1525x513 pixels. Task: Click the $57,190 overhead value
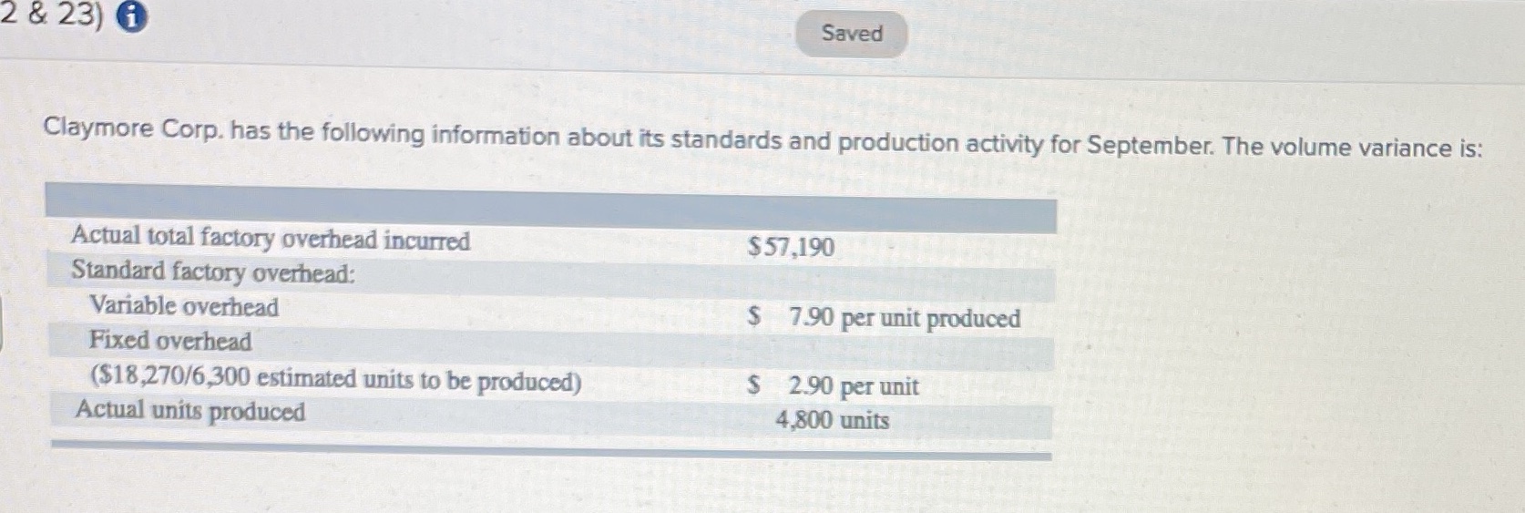pyautogui.click(x=791, y=247)
